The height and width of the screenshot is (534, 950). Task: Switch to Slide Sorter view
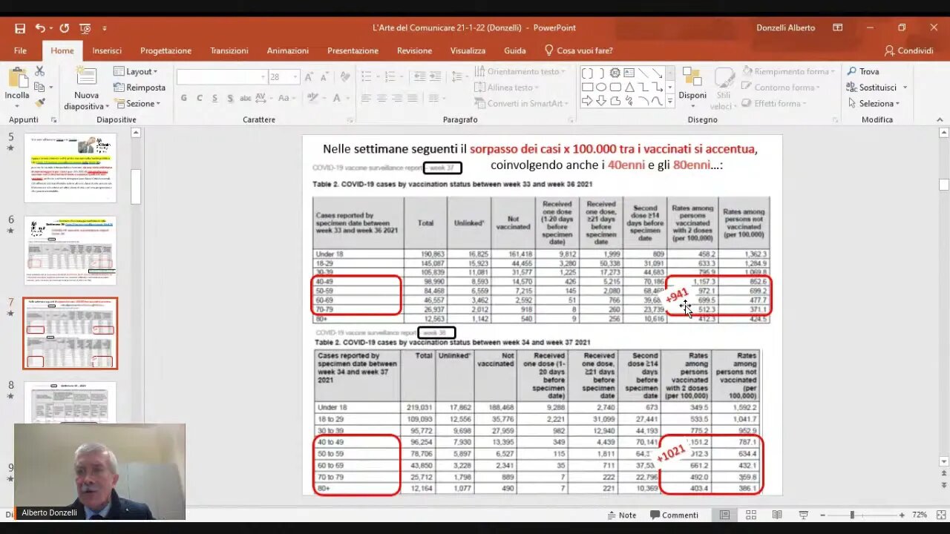(751, 515)
